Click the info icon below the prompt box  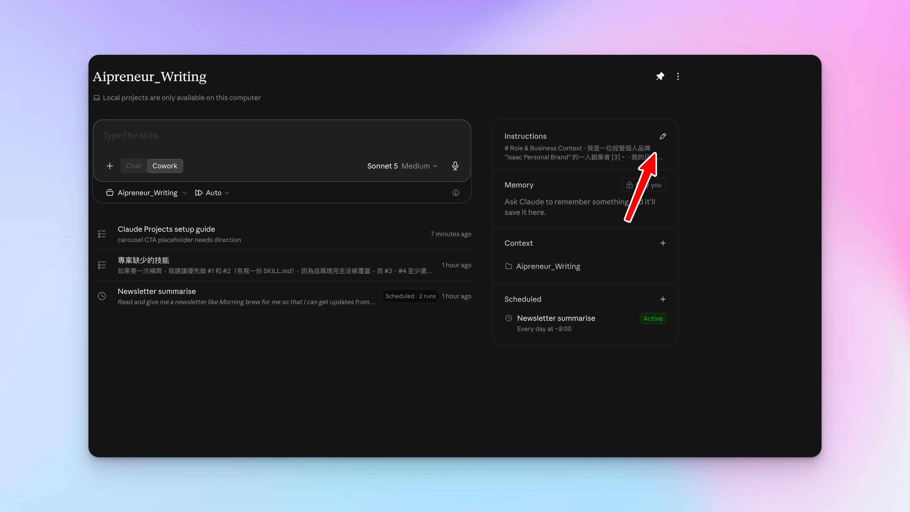point(456,193)
